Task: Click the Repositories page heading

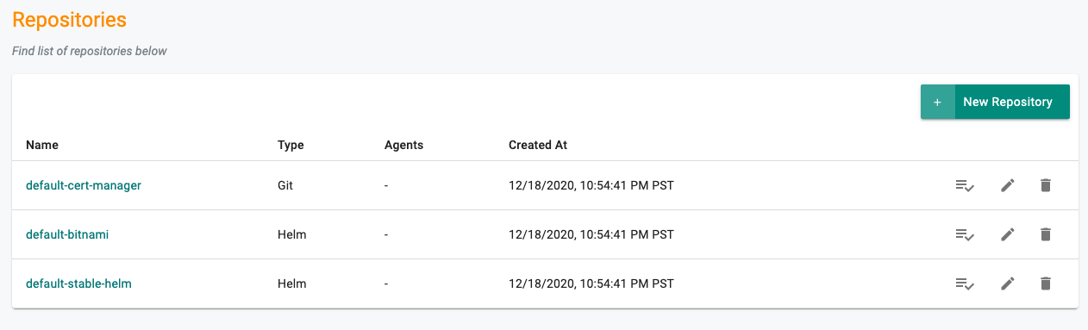Action: (70, 19)
